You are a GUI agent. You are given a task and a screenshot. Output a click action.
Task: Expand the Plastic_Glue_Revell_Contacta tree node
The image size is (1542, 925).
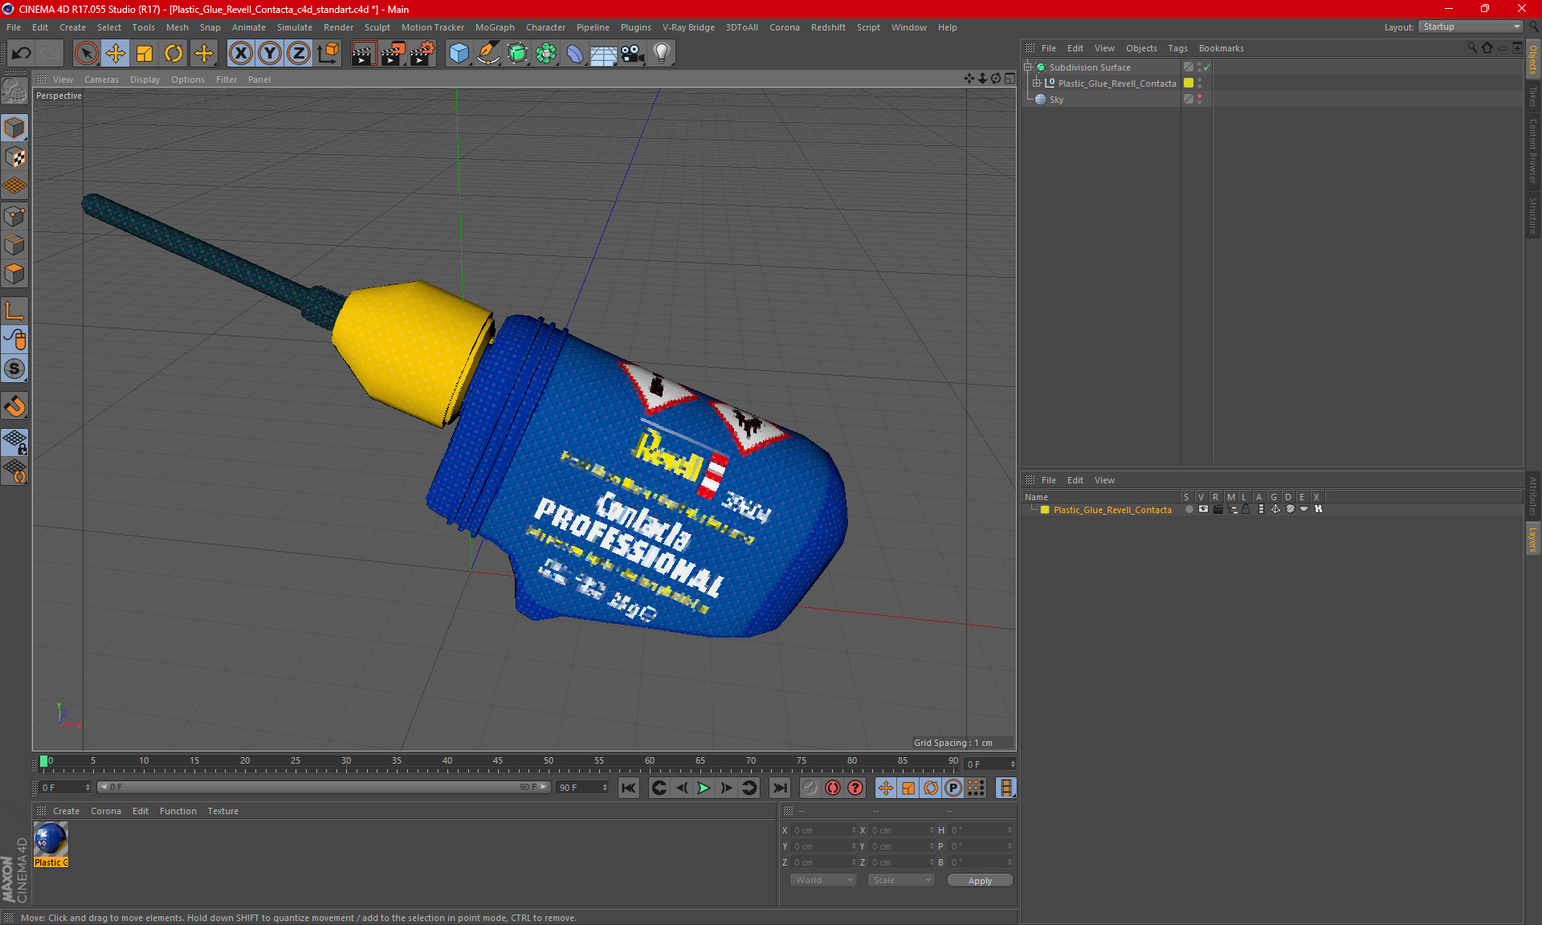point(1037,84)
